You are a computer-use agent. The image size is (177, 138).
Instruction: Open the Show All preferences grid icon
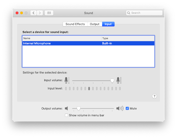click(x=49, y=13)
